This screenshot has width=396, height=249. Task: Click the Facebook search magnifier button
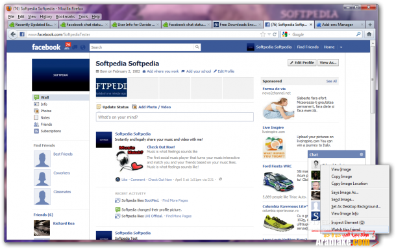pos(197,47)
